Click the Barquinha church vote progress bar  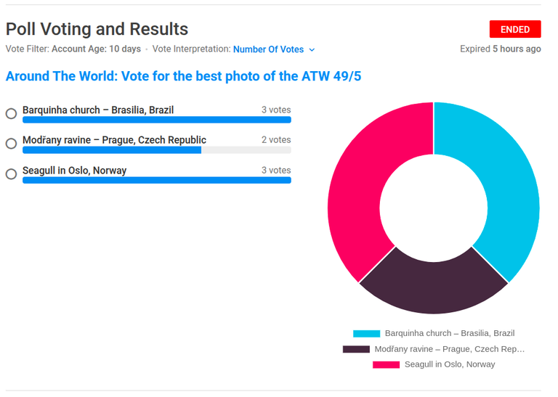click(x=157, y=120)
